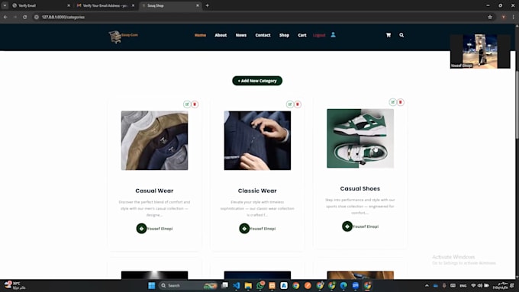The width and height of the screenshot is (519, 292).
Task: Open WhatsApp from taskbar
Action: (x=260, y=285)
